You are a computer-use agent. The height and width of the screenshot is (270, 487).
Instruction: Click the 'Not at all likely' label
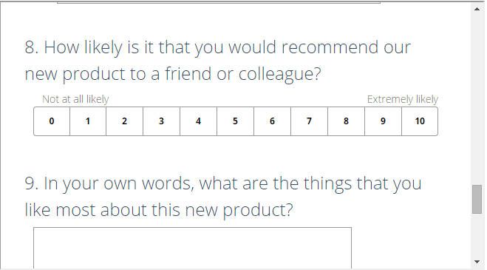[x=75, y=99]
